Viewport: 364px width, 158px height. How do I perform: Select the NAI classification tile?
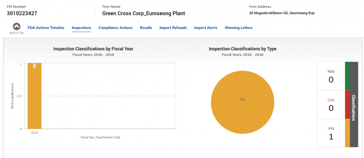(x=331, y=76)
